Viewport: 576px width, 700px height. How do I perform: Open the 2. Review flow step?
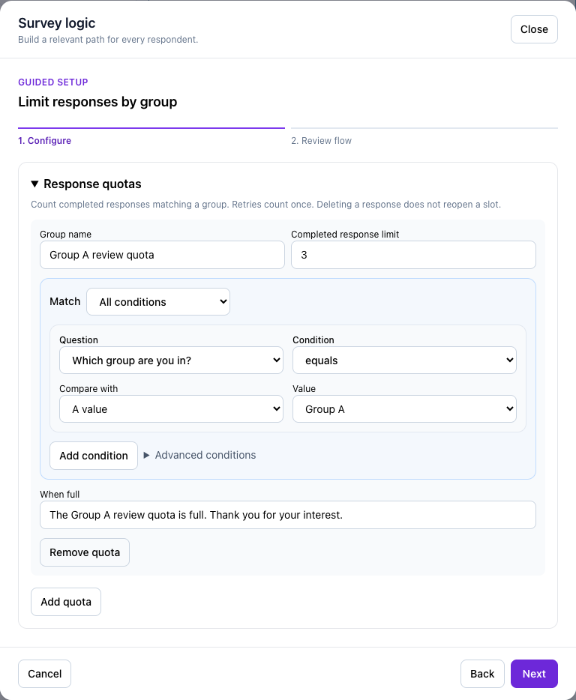click(321, 141)
